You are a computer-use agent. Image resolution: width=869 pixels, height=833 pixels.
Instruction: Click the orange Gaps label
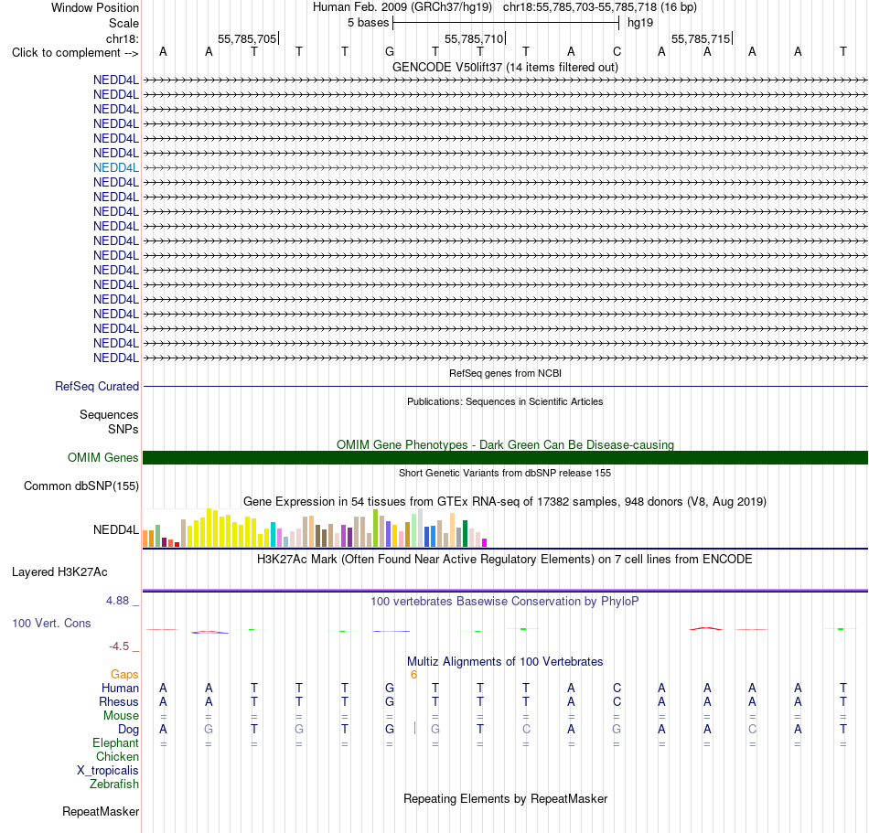pyautogui.click(x=124, y=674)
